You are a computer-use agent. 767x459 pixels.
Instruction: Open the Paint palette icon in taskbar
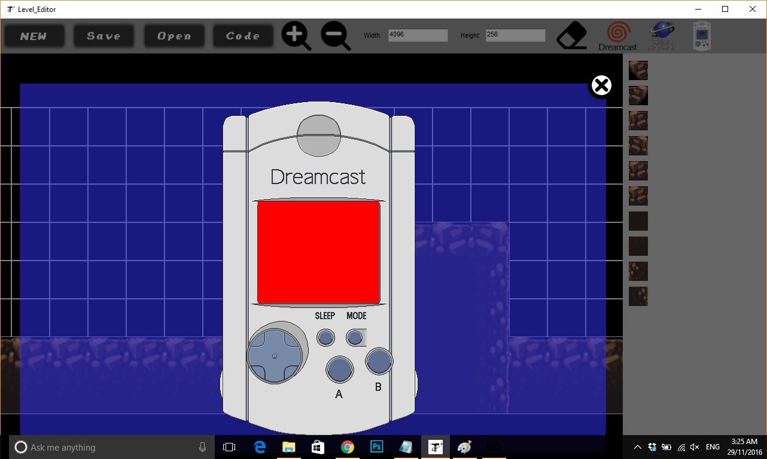pyautogui.click(x=464, y=447)
